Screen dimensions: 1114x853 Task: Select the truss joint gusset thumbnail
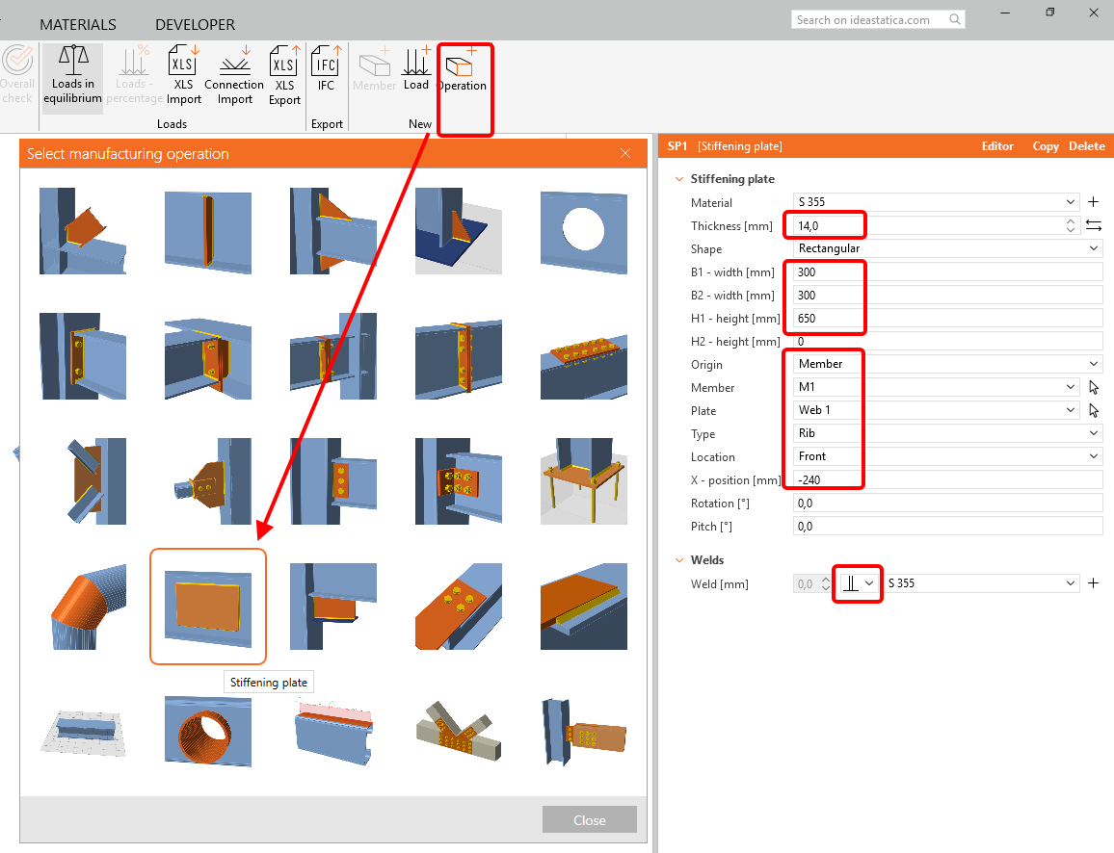459,732
